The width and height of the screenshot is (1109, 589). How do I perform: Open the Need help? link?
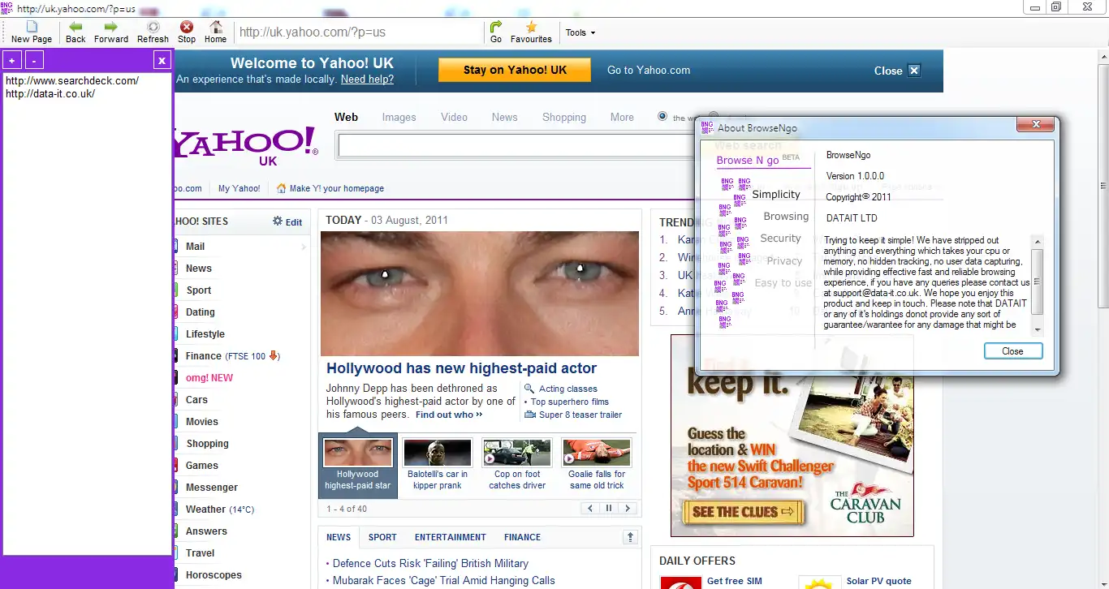pyautogui.click(x=367, y=80)
